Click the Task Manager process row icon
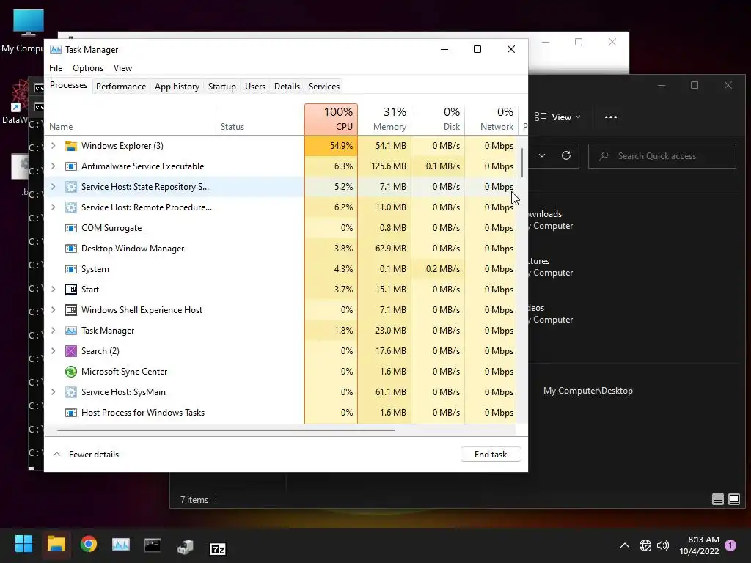Viewport: 751px width, 563px height. tap(71, 331)
